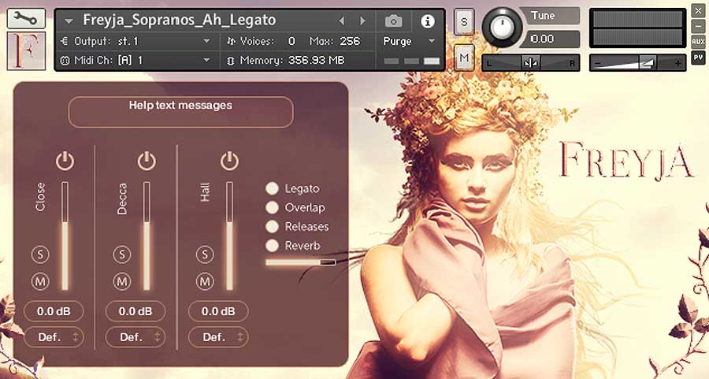This screenshot has height=379, width=709.
Task: Load previous instrument with left arrow
Action: tap(342, 20)
